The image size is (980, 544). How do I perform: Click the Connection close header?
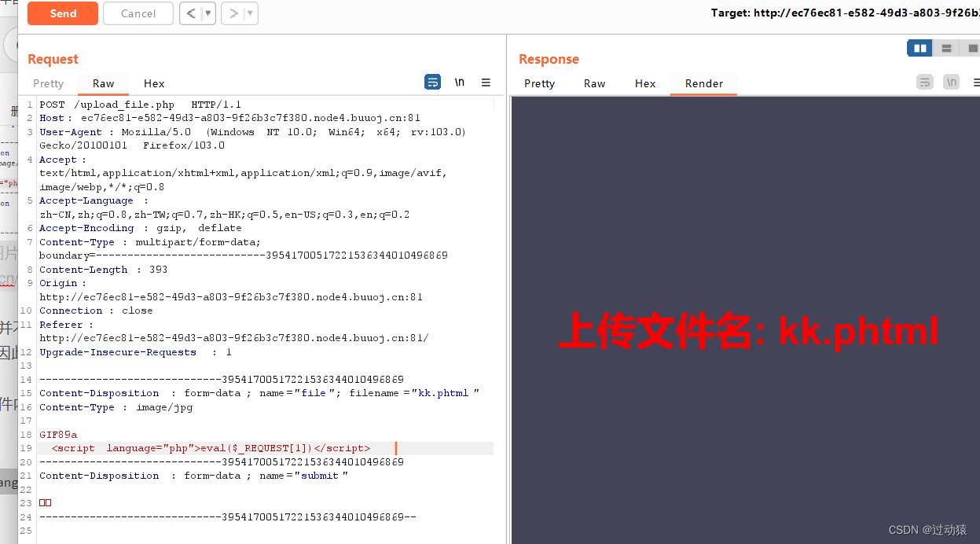point(96,311)
